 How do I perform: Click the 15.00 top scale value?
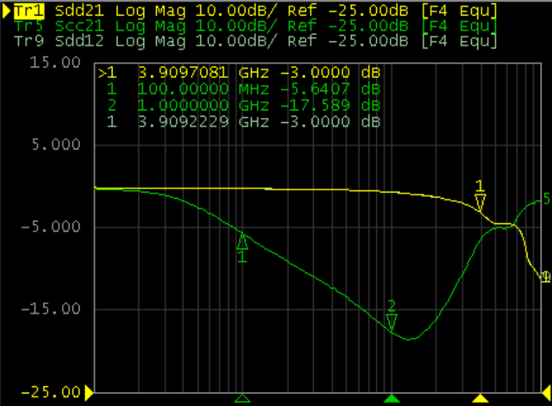(x=63, y=63)
